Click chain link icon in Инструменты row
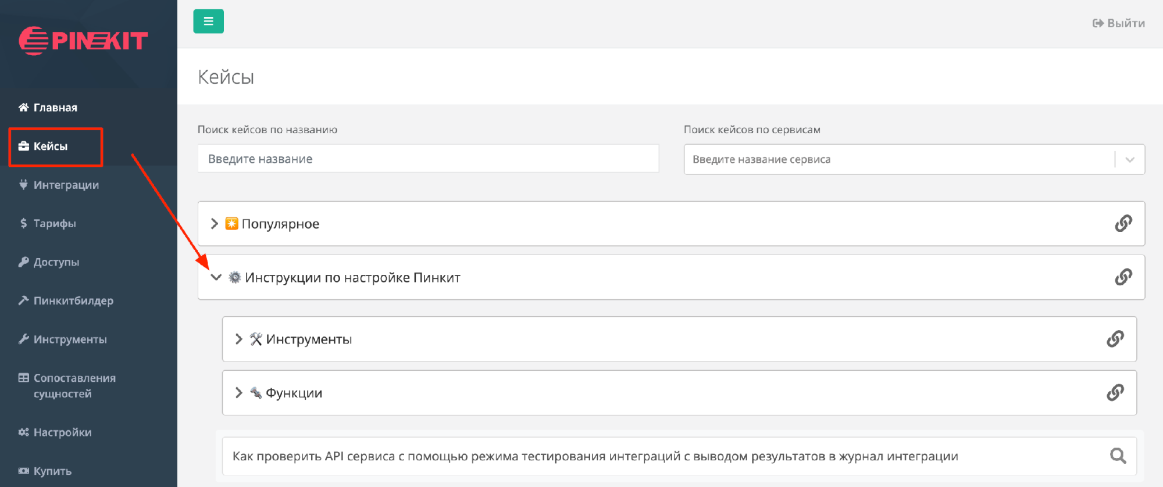1163x487 pixels. [x=1115, y=339]
